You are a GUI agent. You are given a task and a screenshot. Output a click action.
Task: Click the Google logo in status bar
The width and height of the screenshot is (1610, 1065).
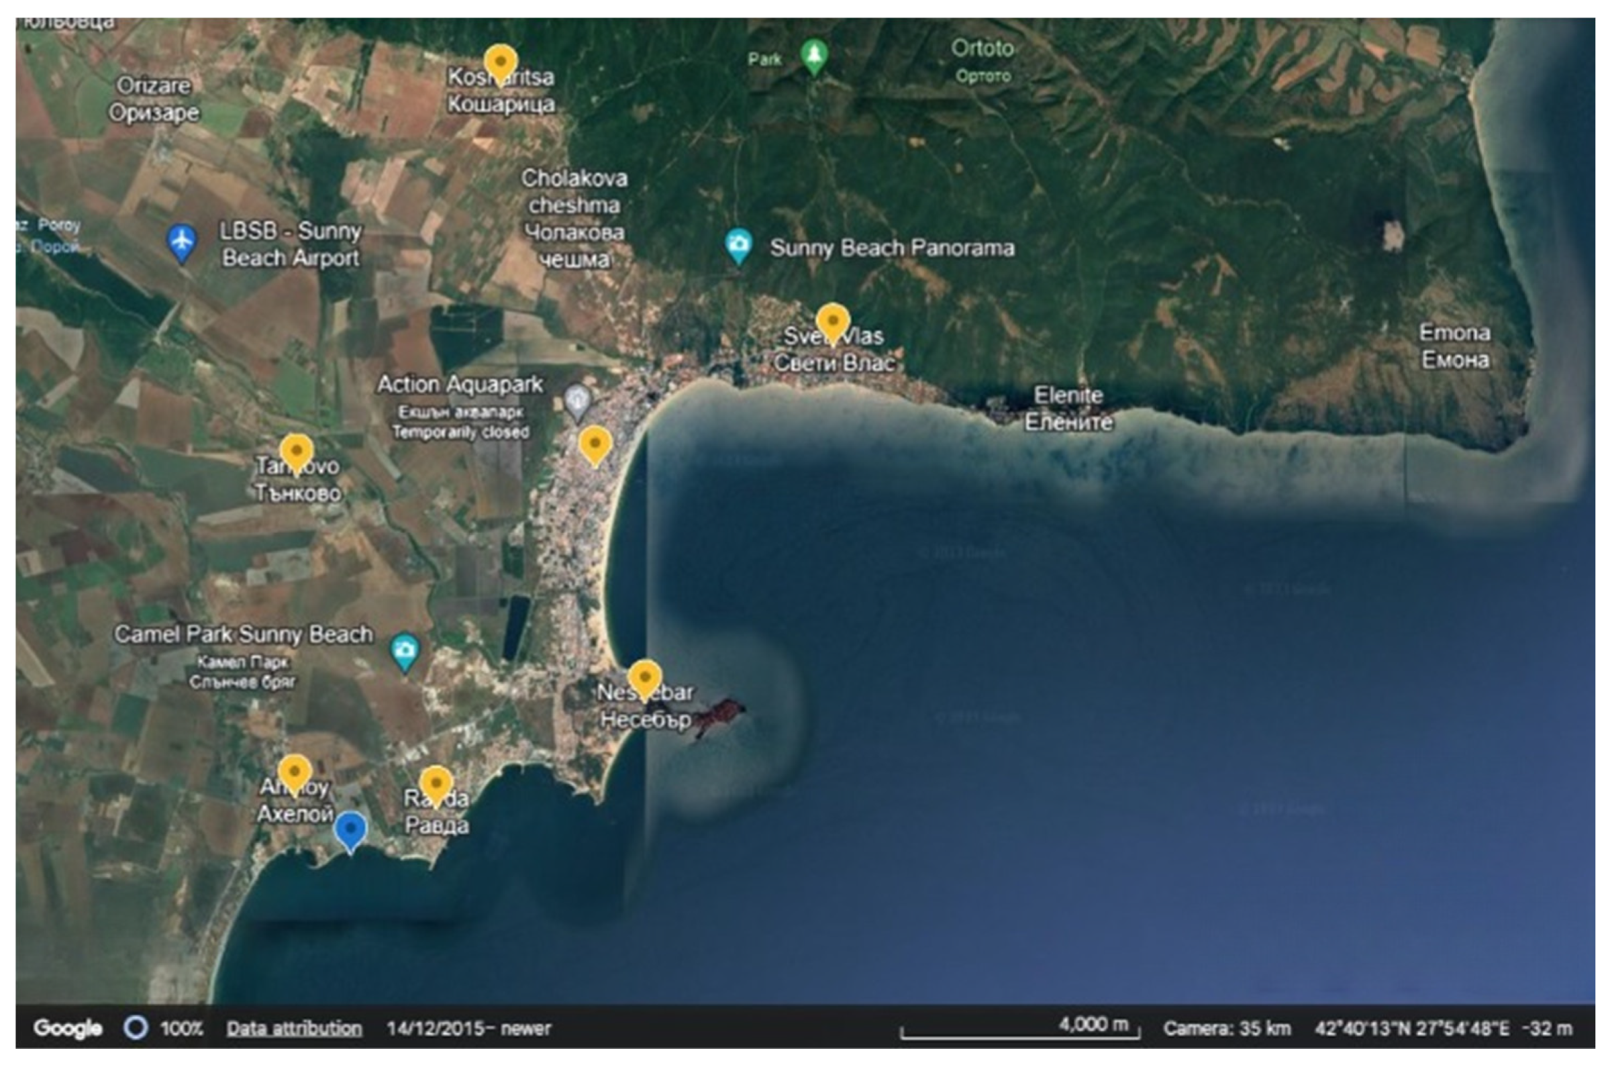(x=67, y=1028)
